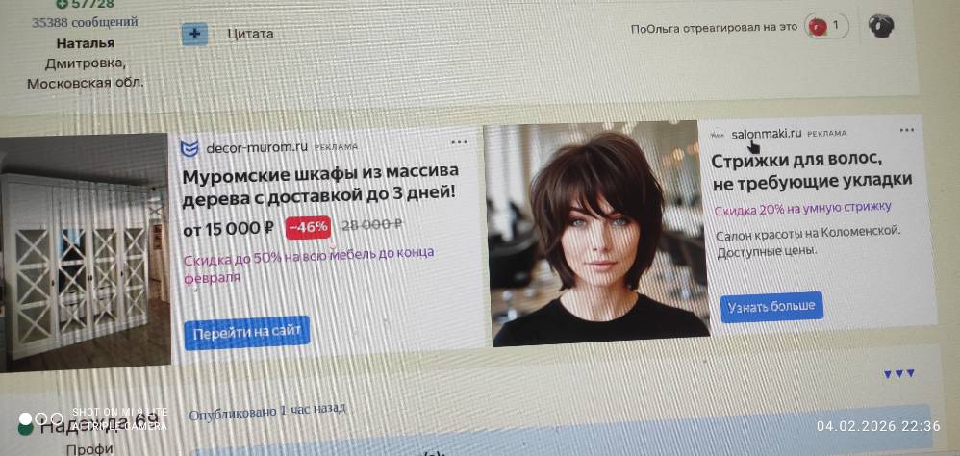Select the Цитата quote button
The height and width of the screenshot is (456, 960).
pyautogui.click(x=250, y=34)
